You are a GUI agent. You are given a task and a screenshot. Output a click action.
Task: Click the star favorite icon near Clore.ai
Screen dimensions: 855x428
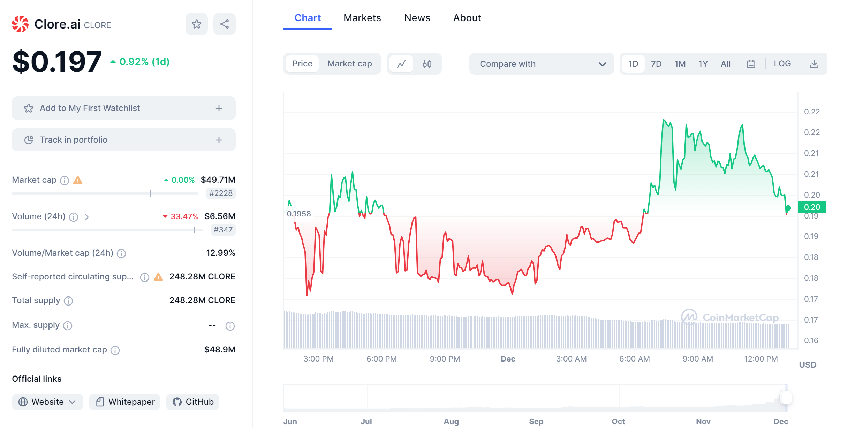pyautogui.click(x=196, y=24)
